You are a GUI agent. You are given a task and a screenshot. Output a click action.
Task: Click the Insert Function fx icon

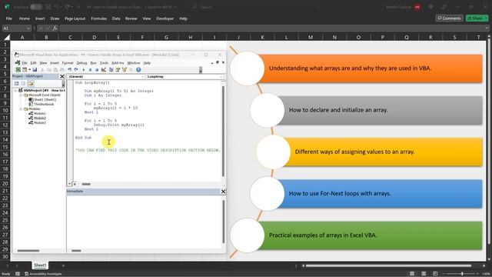point(55,28)
